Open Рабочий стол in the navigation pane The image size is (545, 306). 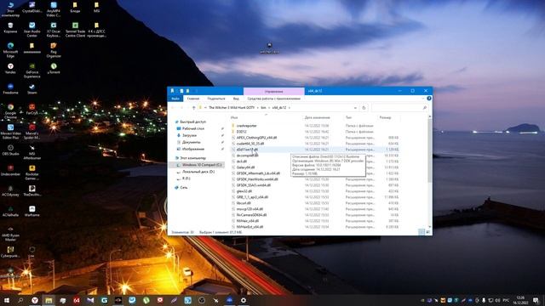pos(193,128)
